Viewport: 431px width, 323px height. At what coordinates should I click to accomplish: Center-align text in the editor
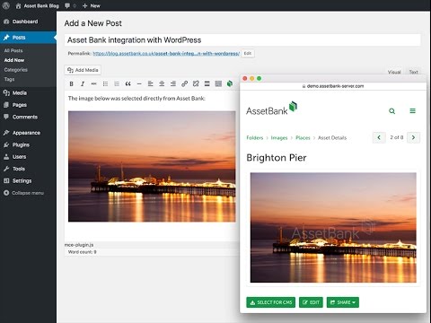click(162, 84)
